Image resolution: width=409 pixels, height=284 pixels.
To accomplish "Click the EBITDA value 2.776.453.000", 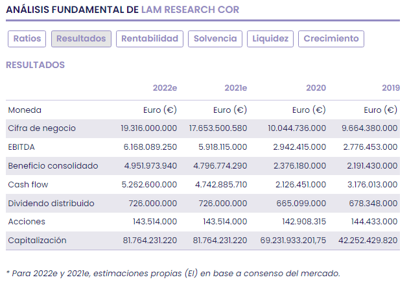I will point(370,147).
